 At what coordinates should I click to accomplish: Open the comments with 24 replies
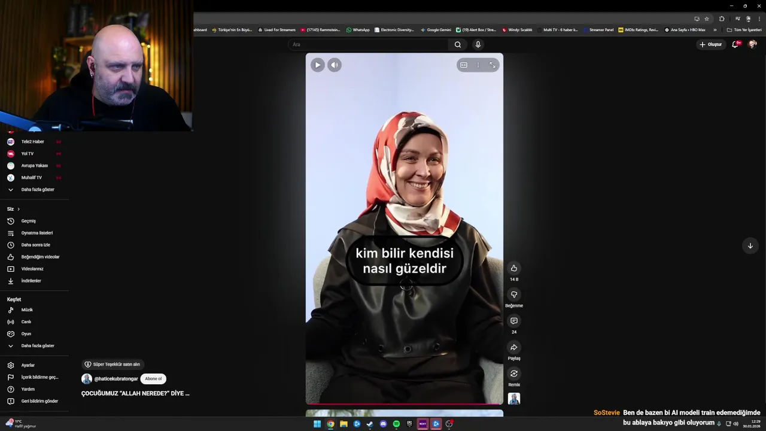pos(513,321)
